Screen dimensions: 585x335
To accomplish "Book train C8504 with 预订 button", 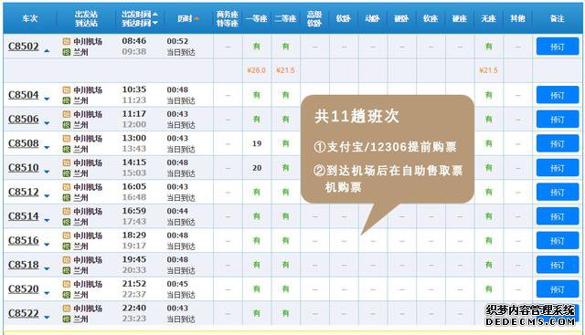I will [x=558, y=95].
